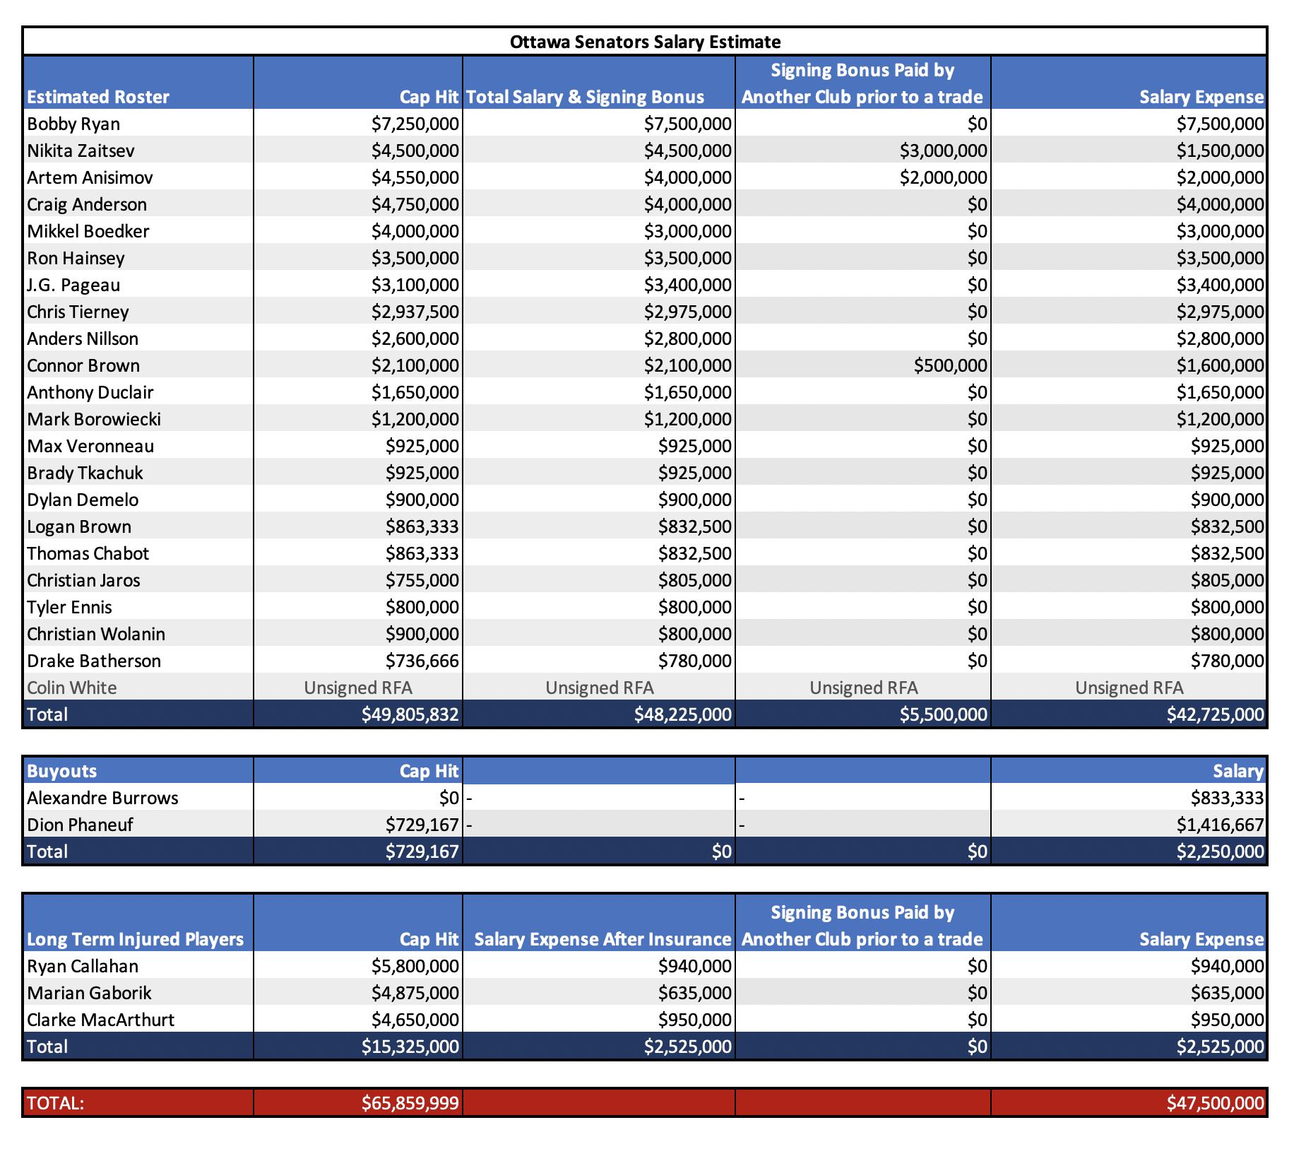The image size is (1294, 1149).
Task: Select the 'Ron Hainsey' name cell
Action: click(138, 258)
